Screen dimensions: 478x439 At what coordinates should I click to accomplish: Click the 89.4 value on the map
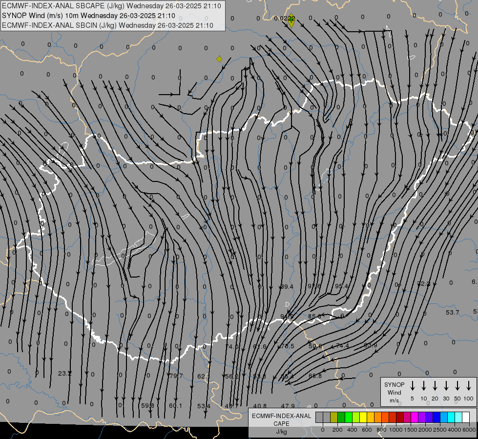pyautogui.click(x=287, y=287)
